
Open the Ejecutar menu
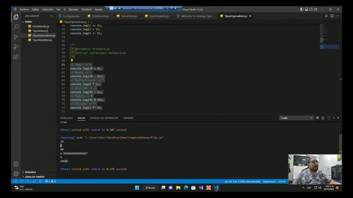73,9
